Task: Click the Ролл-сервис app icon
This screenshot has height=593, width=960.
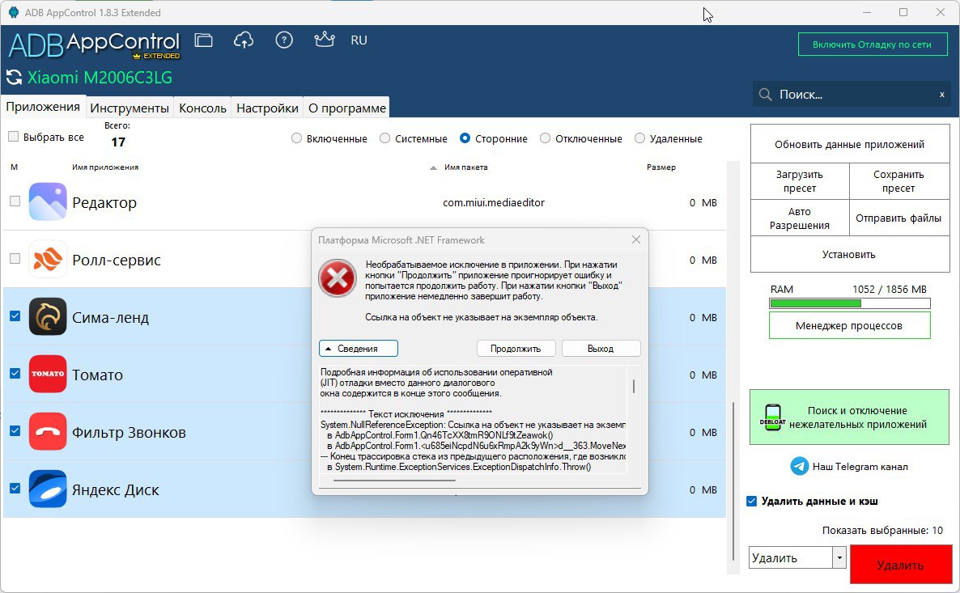Action: 48,260
